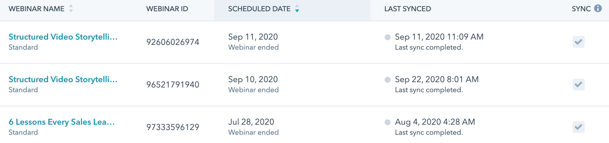609x143 pixels.
Task: Select the Sync column header label
Action: 581,9
